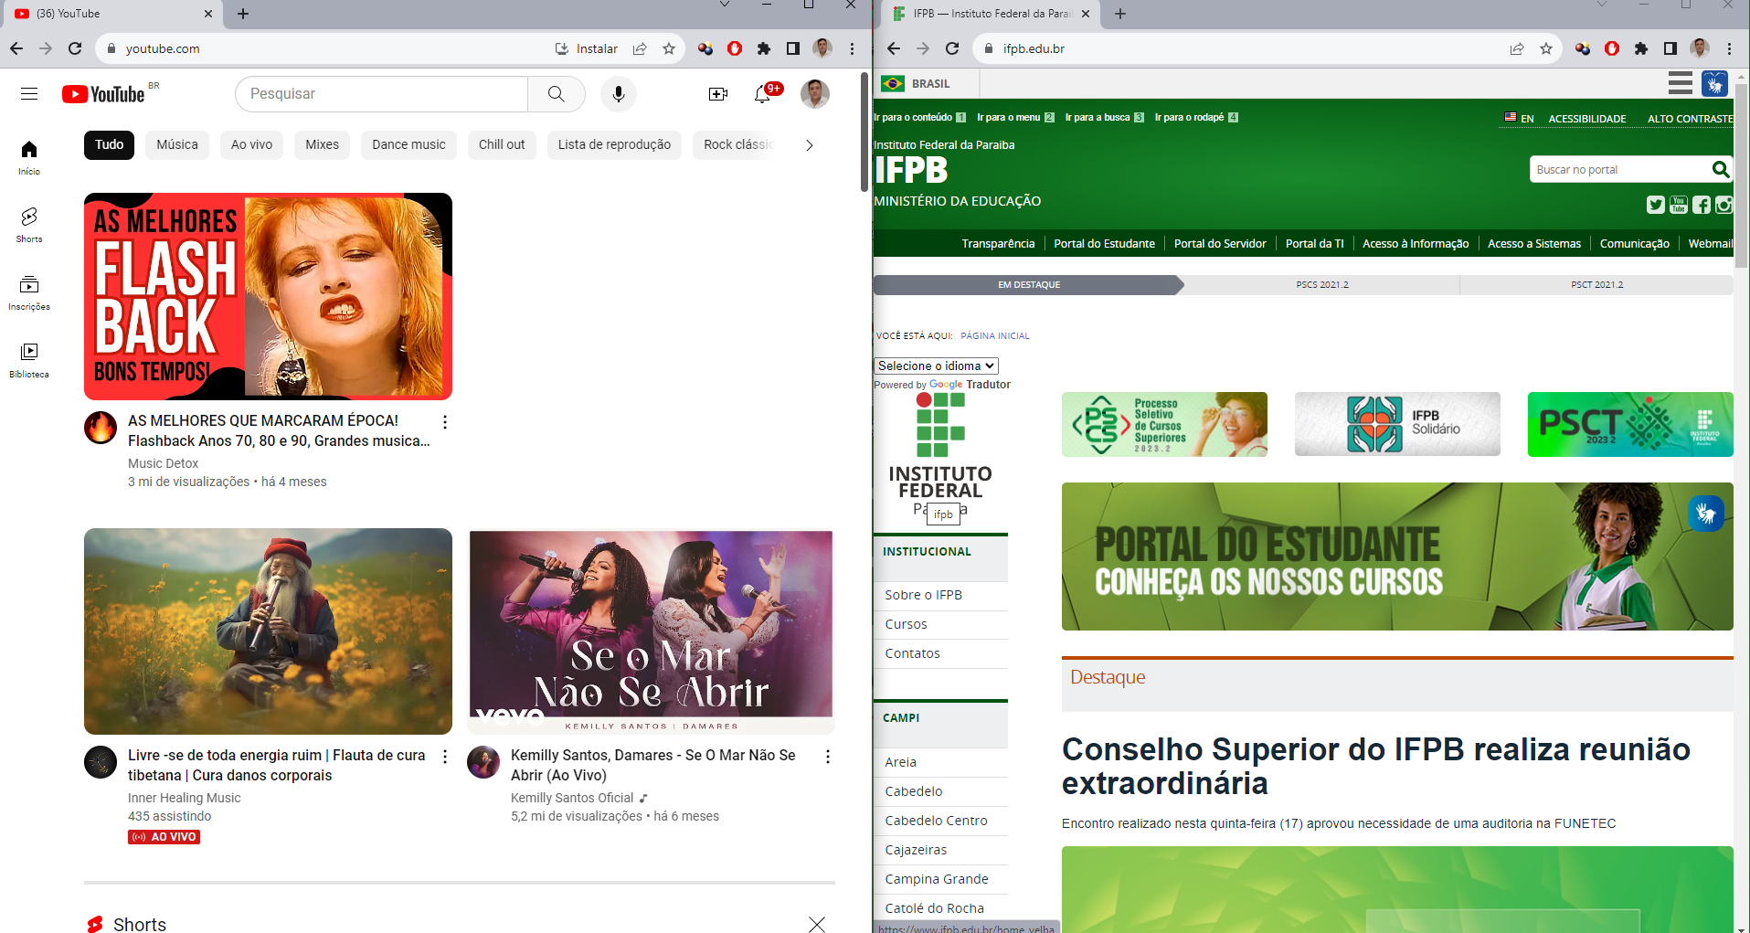The height and width of the screenshot is (933, 1750).
Task: Open IFPB Facebook social icon
Action: pyautogui.click(x=1702, y=205)
